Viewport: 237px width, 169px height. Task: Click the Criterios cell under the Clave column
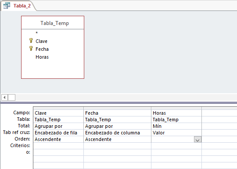(58, 146)
